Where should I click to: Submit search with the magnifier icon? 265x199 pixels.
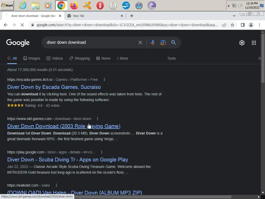pos(173,42)
